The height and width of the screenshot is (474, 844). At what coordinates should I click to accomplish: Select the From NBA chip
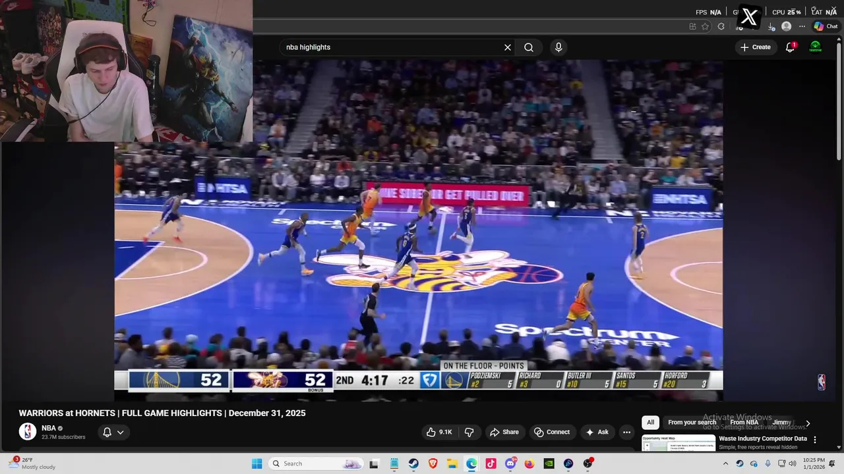[744, 423]
